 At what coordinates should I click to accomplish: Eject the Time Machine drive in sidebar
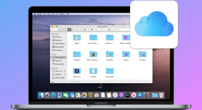click(64, 75)
